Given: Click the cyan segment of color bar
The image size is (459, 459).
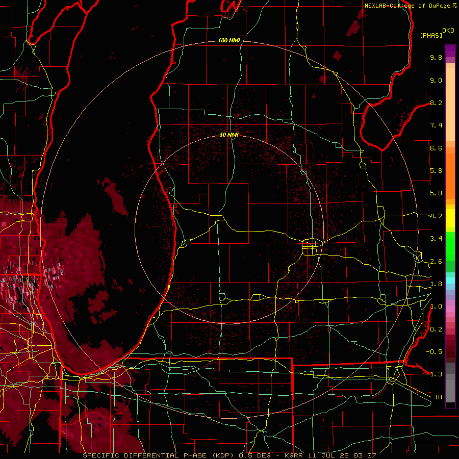Looking at the screenshot, I should pos(450,280).
